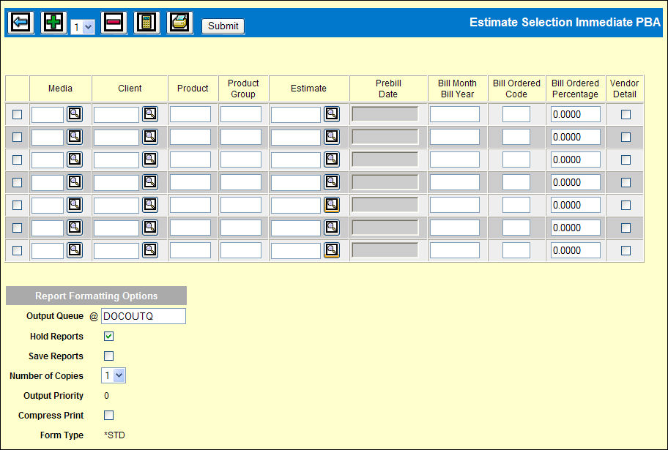Screen dimensions: 668x450
Task: Open Estimate lookup in the fourth row
Action: 332,182
